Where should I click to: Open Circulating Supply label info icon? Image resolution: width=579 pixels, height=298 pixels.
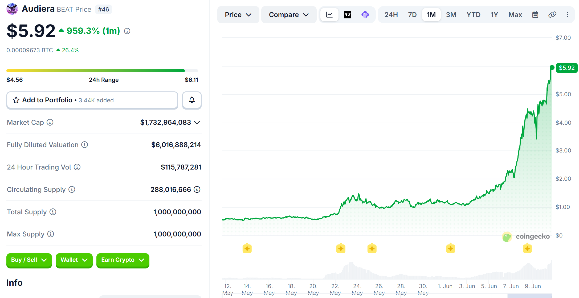[x=72, y=190]
